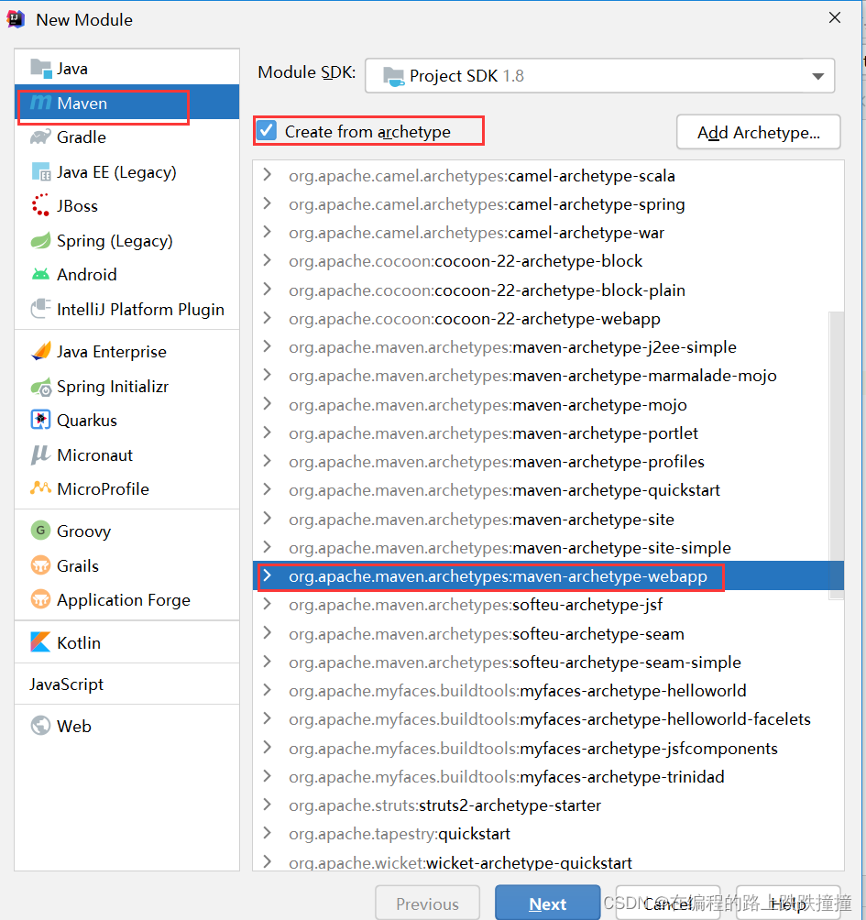Expand the maven-archetype-quickstart entry
Screen dimensions: 866x920
268,490
